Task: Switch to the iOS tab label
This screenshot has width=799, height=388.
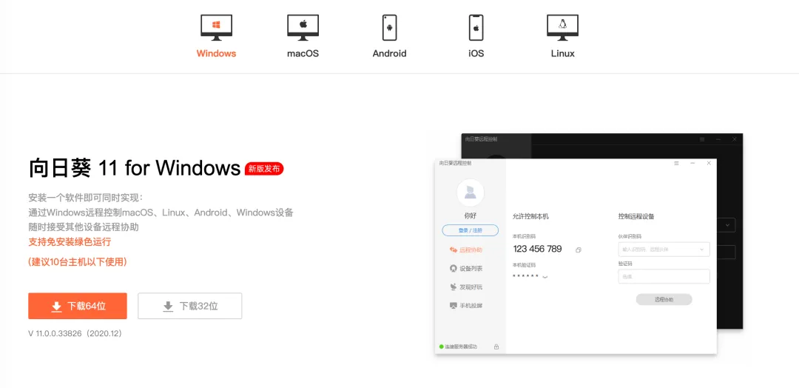Action: [476, 53]
